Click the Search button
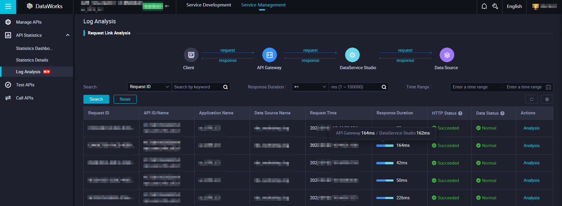 click(x=96, y=99)
